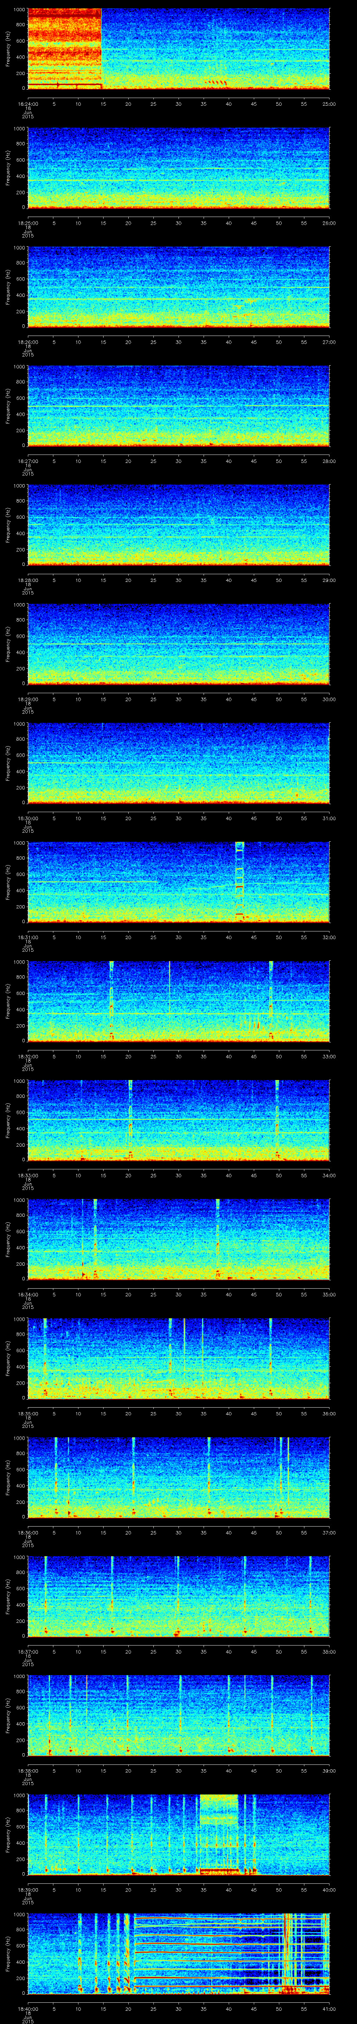Click the 18:39:00 start time label

pyautogui.click(x=28, y=1890)
